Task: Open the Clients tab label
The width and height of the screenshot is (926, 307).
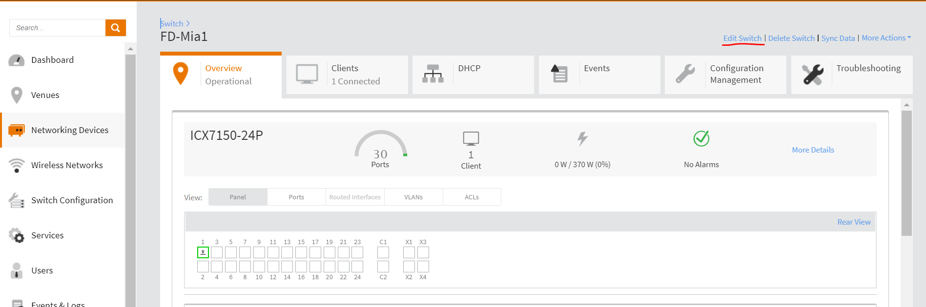Action: tap(345, 68)
